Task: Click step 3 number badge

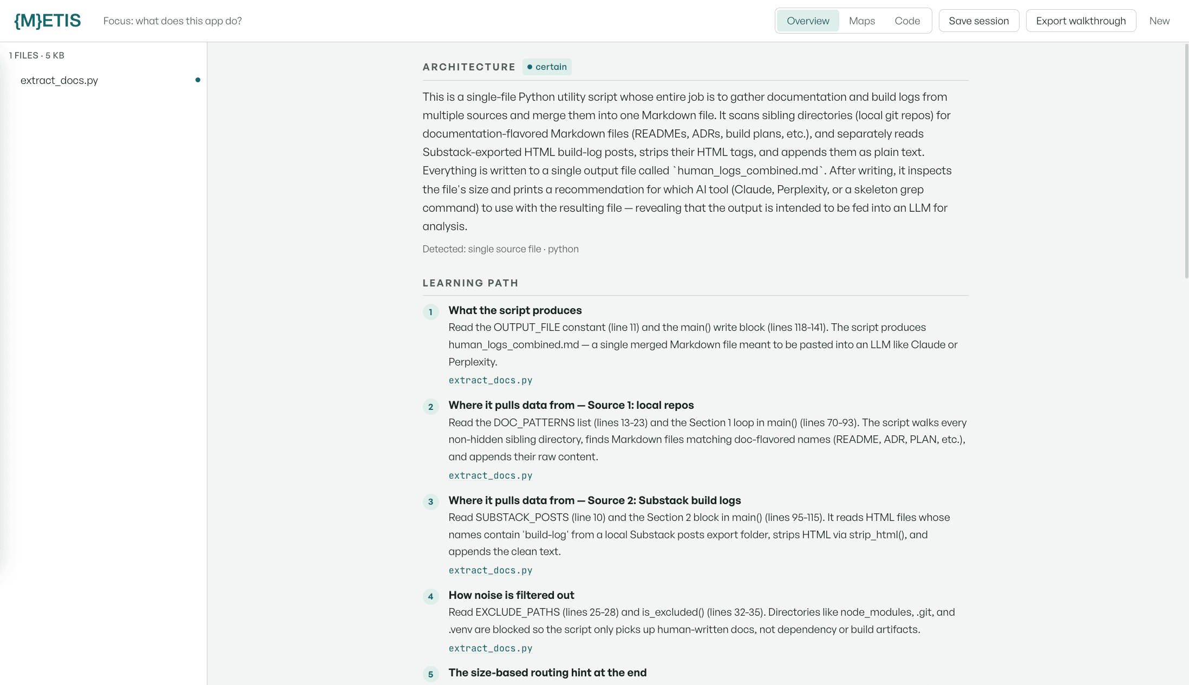Action: 430,501
